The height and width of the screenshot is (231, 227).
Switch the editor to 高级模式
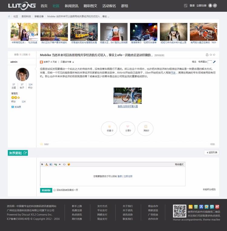(179, 164)
